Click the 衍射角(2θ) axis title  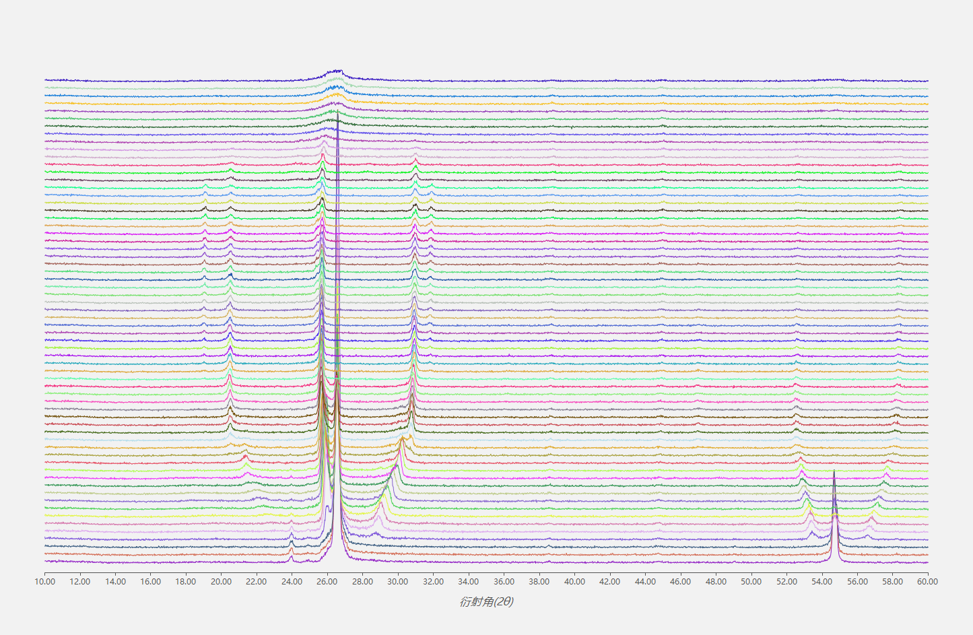(486, 601)
